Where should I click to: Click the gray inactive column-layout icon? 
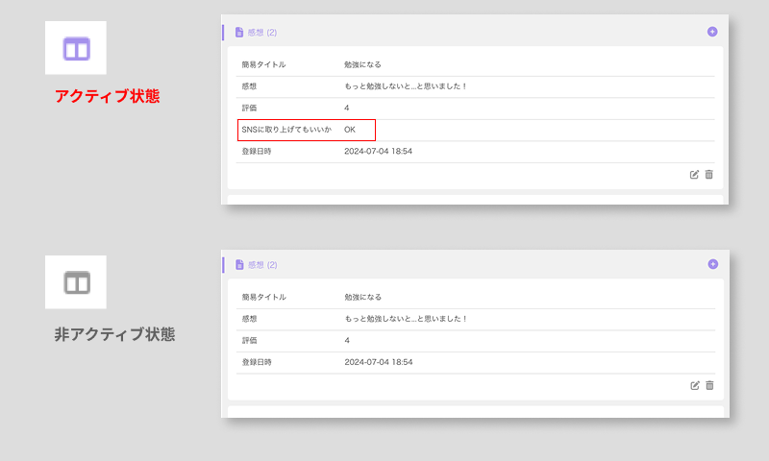(77, 282)
